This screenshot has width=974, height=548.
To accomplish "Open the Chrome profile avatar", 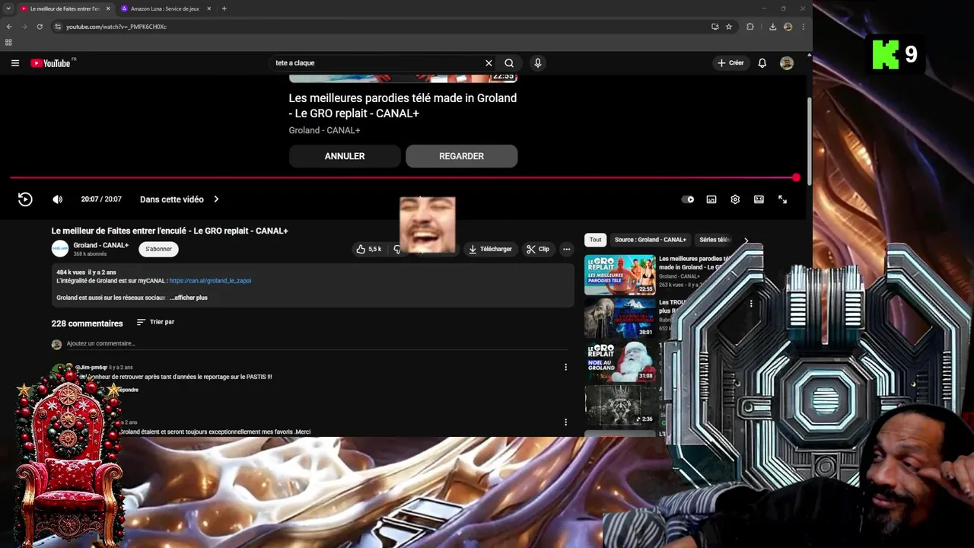I will click(788, 27).
